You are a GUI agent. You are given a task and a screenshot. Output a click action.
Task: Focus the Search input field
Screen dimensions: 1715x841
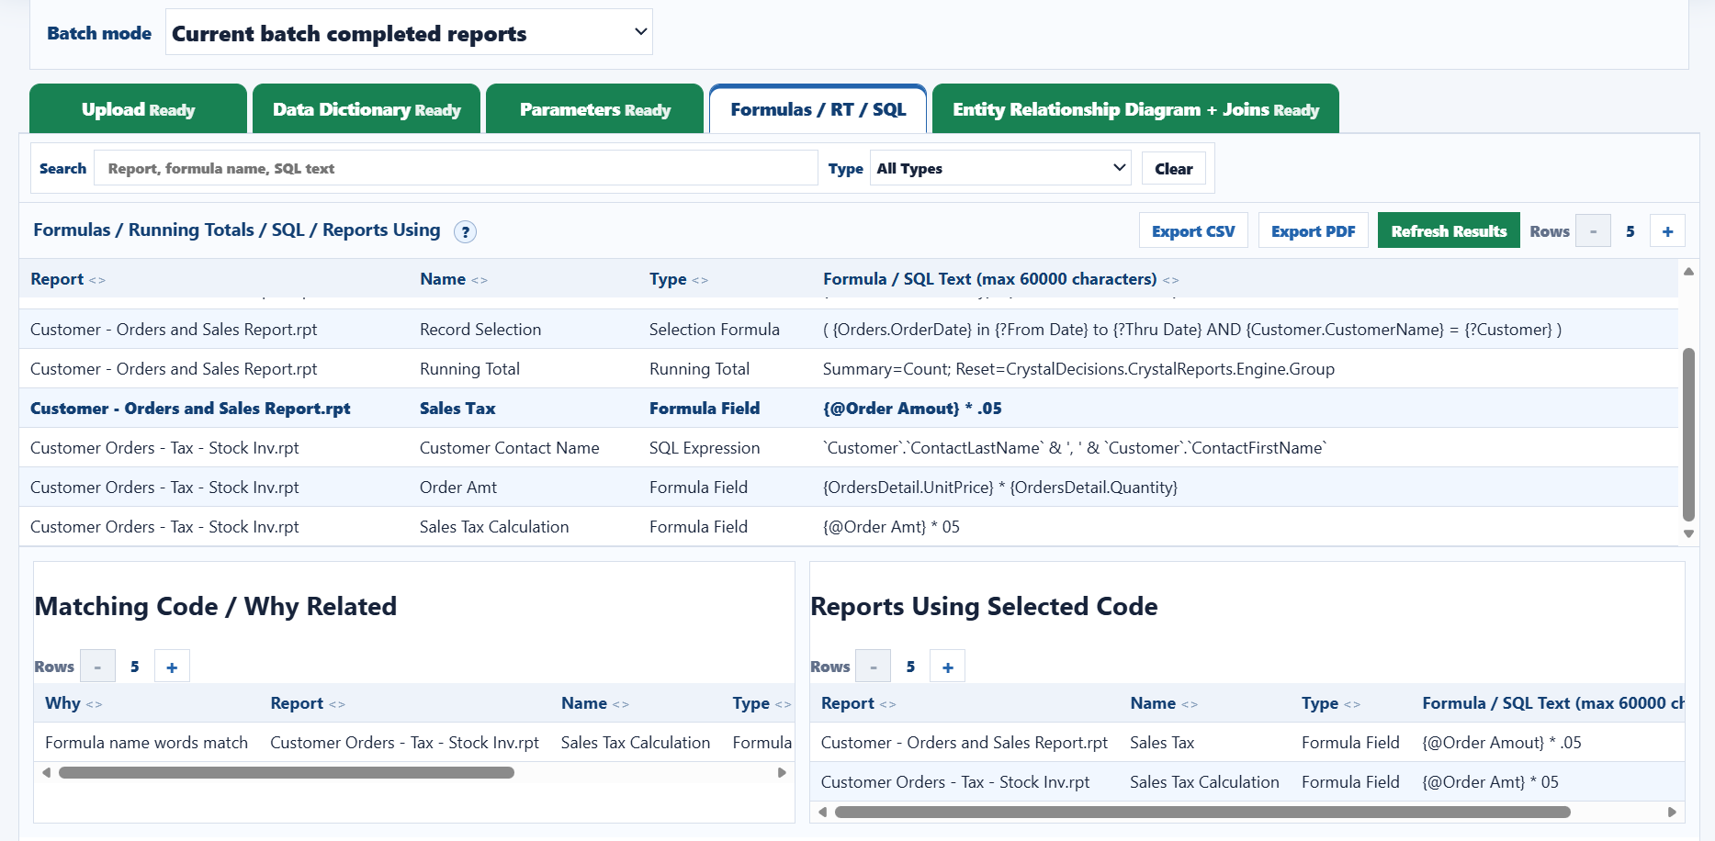[456, 168]
